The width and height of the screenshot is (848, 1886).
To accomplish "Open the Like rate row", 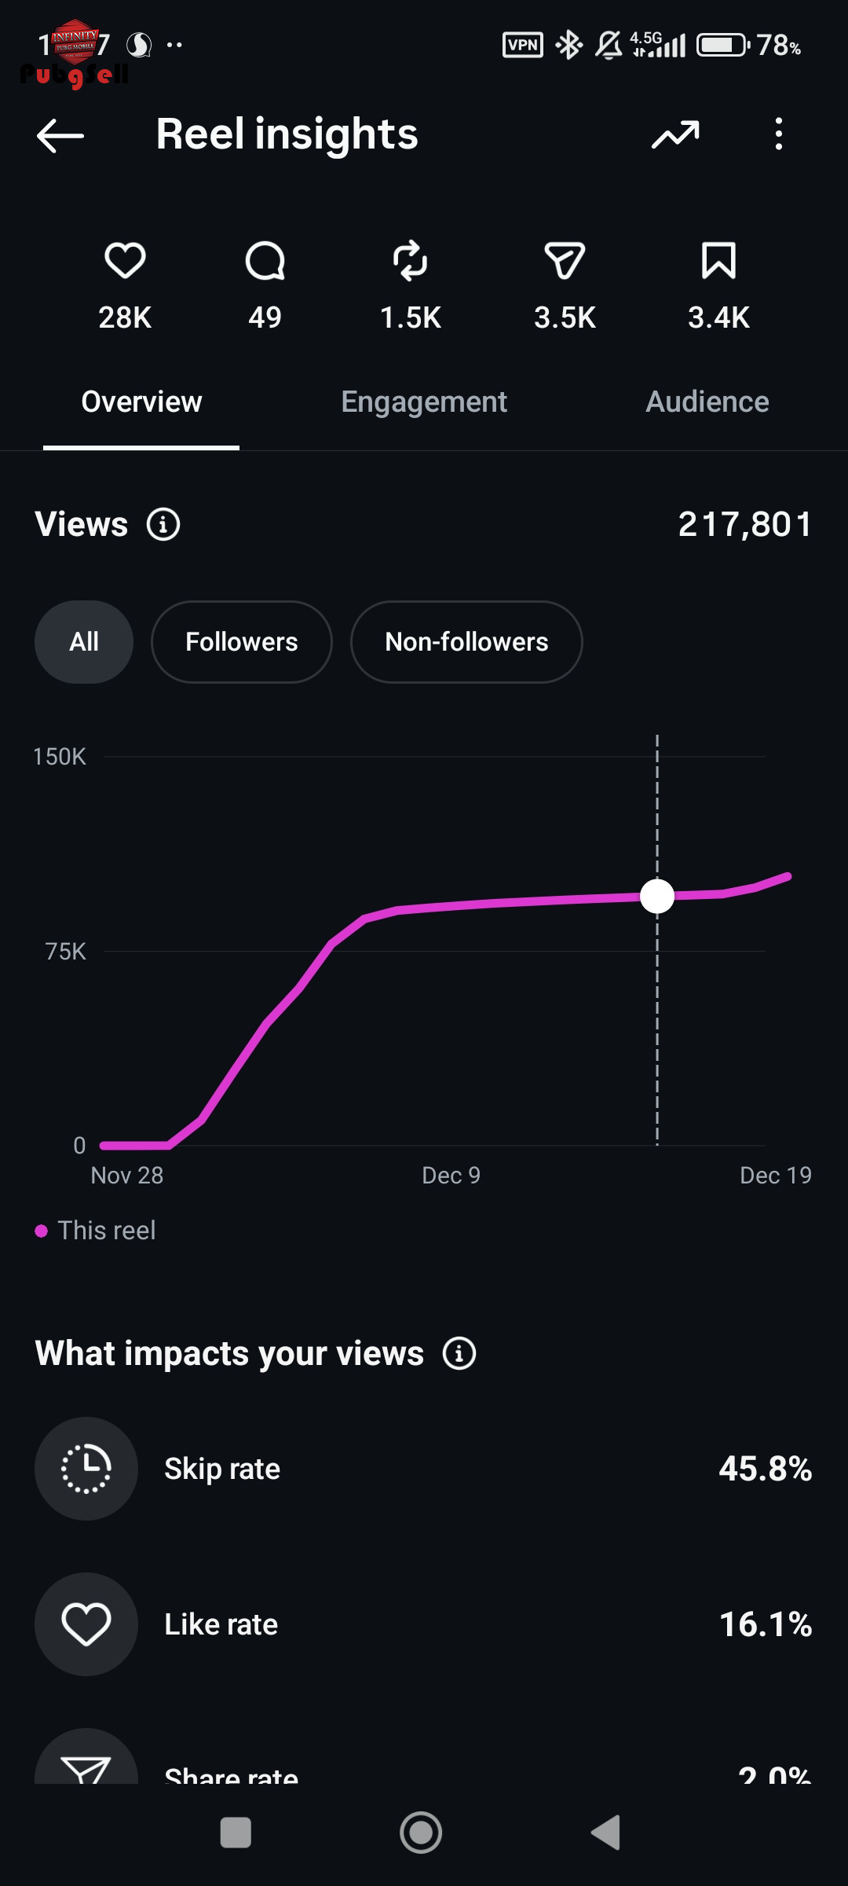I will [424, 1624].
